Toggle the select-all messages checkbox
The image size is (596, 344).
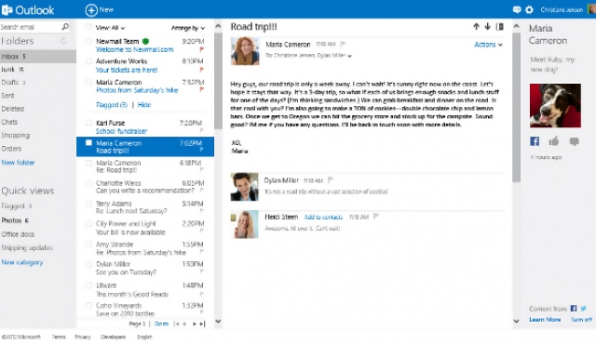click(88, 27)
